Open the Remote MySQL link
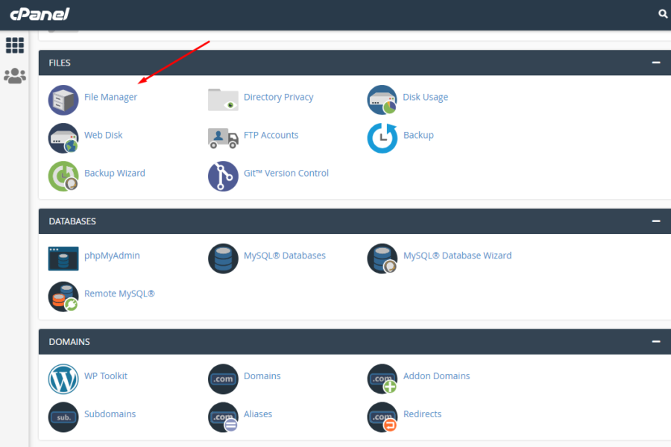Image resolution: width=671 pixels, height=447 pixels. pos(119,294)
